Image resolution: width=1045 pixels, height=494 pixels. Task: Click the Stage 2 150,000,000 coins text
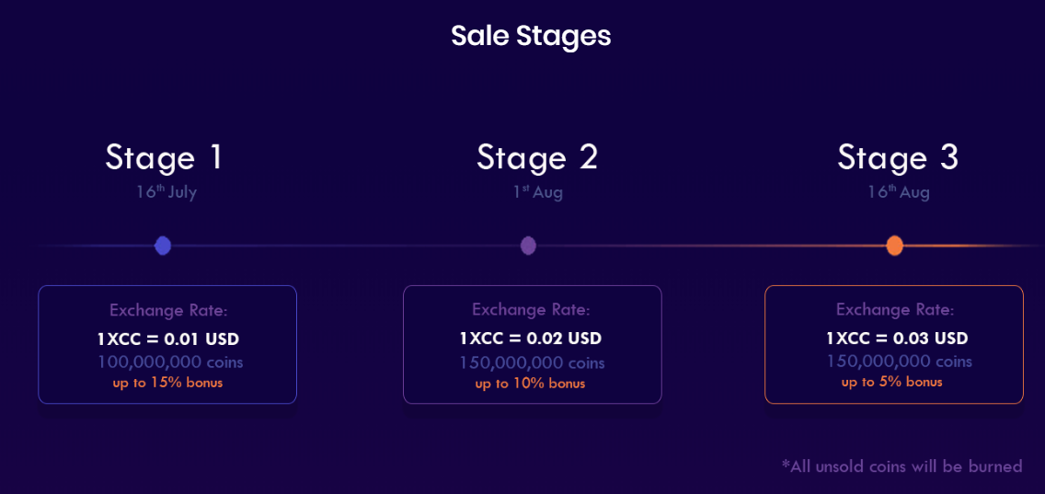[532, 362]
